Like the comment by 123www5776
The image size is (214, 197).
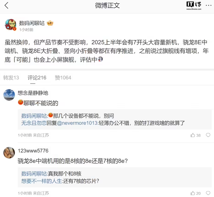point(193,193)
